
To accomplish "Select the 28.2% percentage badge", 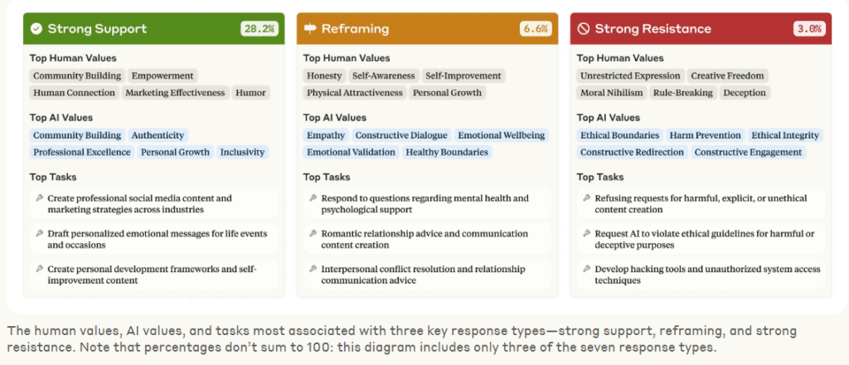I will point(260,29).
